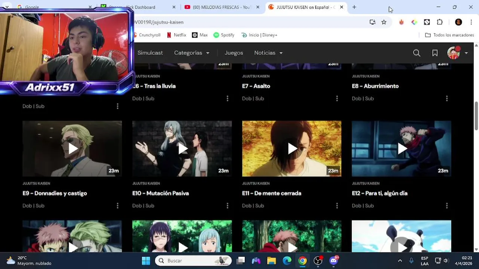Open options menu for E10 Mutación Pasiva
The width and height of the screenshot is (479, 269).
click(x=227, y=205)
